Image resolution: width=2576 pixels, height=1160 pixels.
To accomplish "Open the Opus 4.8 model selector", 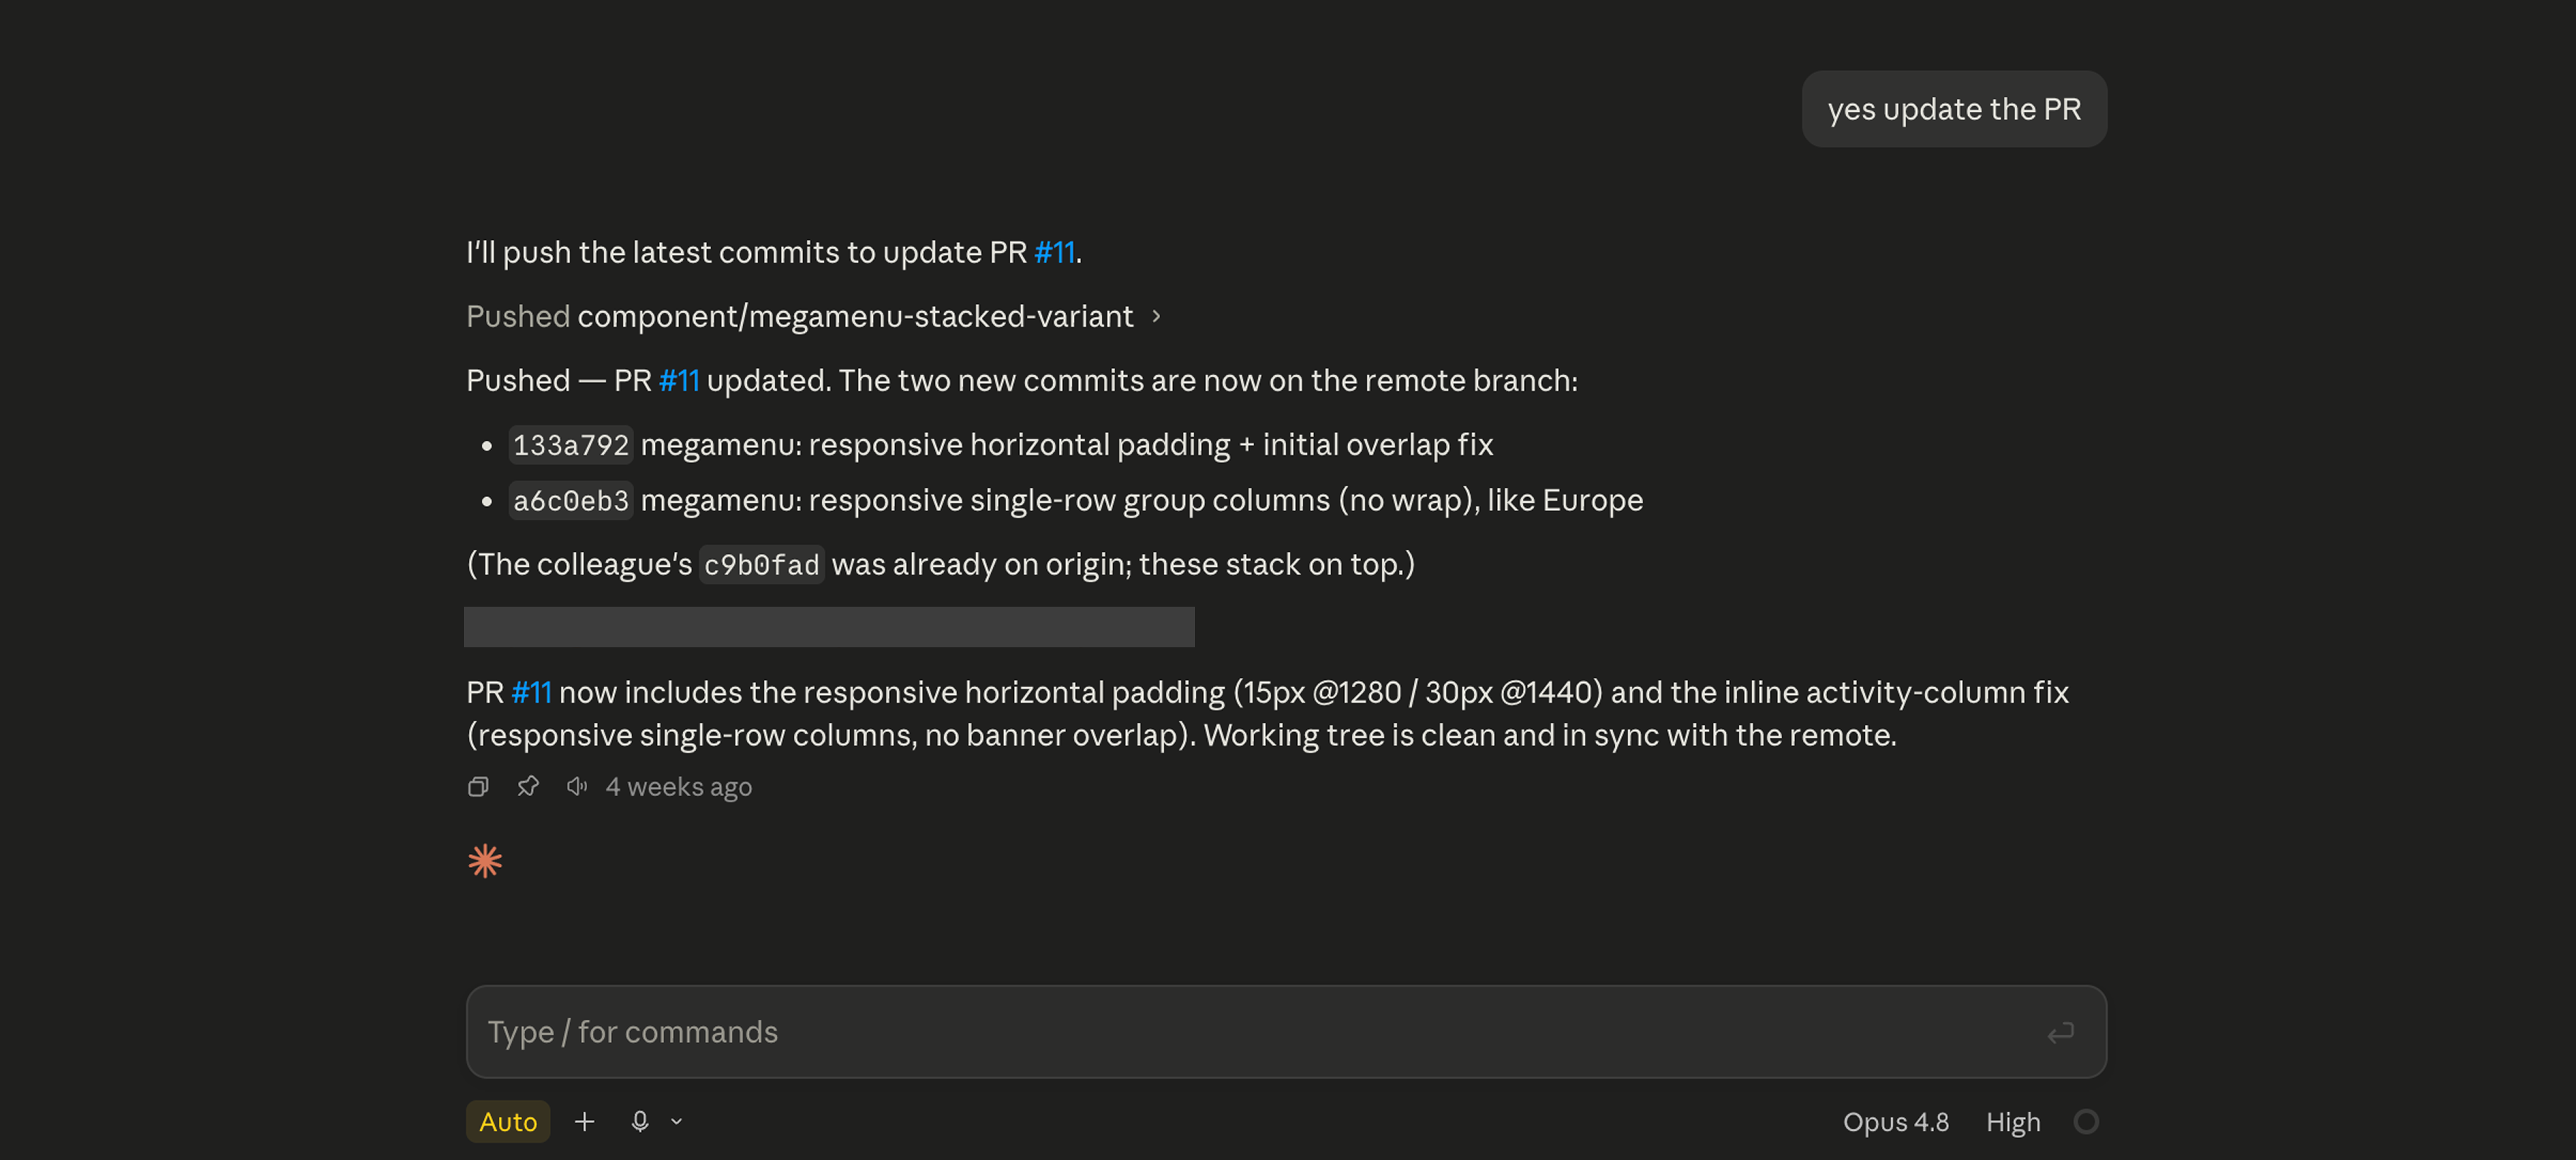I will coord(1896,1122).
